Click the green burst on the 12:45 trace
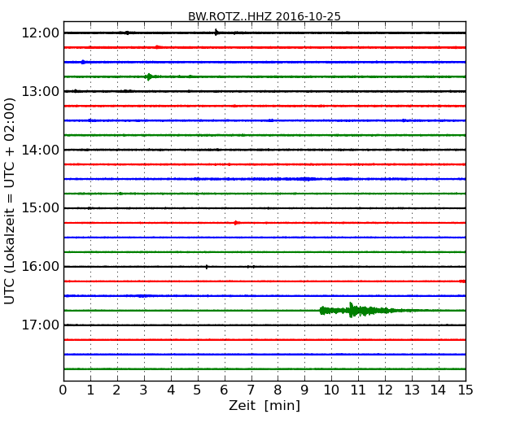 pyautogui.click(x=149, y=76)
